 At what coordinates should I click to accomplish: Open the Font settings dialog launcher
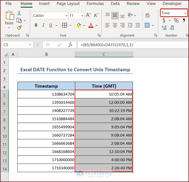point(99,35)
